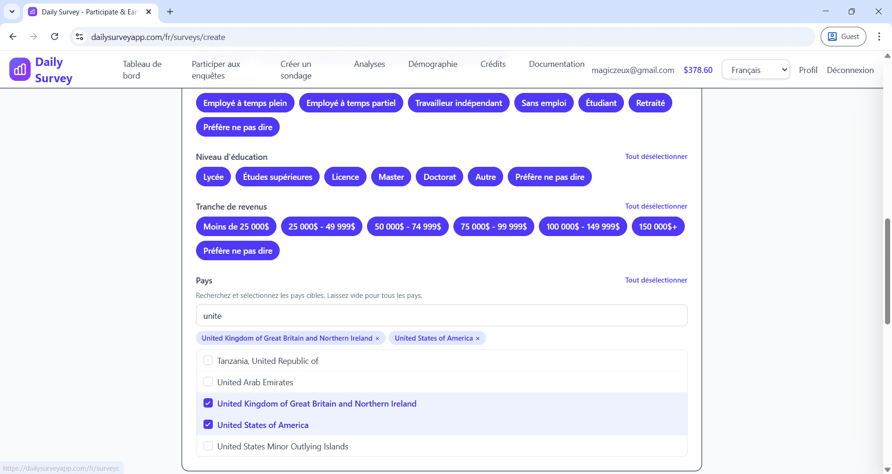Viewport: 892px width, 474px height.
Task: Open a new browser tab
Action: click(170, 12)
